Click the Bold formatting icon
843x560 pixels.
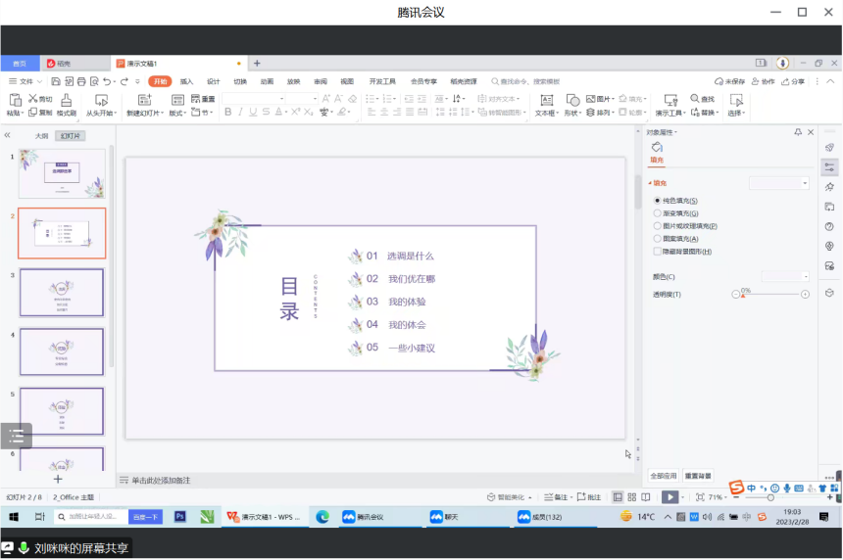pyautogui.click(x=227, y=113)
